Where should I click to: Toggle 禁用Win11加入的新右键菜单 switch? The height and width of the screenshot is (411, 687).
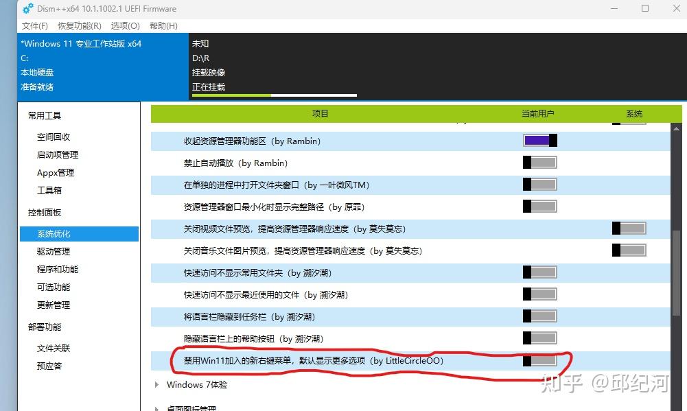(x=539, y=360)
